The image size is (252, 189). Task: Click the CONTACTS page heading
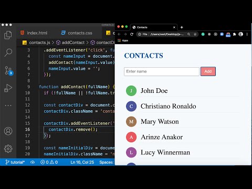click(x=144, y=56)
